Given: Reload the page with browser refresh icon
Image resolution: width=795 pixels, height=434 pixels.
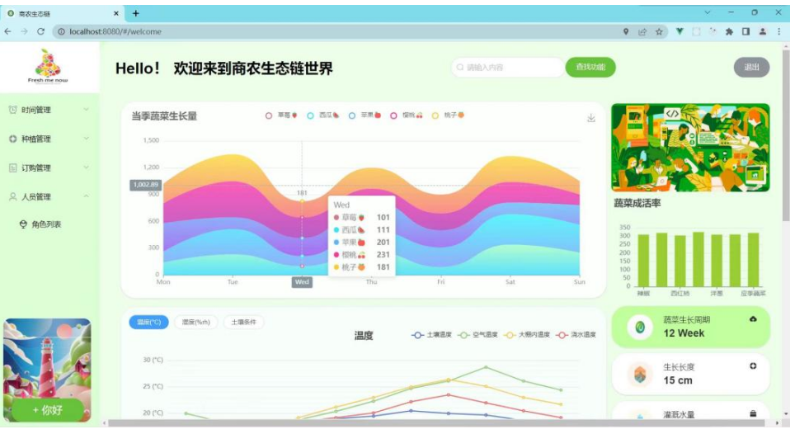Looking at the screenshot, I should pos(41,31).
